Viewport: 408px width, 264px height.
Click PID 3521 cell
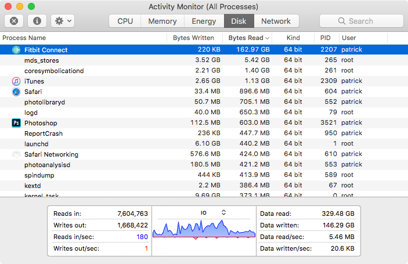pyautogui.click(x=328, y=122)
